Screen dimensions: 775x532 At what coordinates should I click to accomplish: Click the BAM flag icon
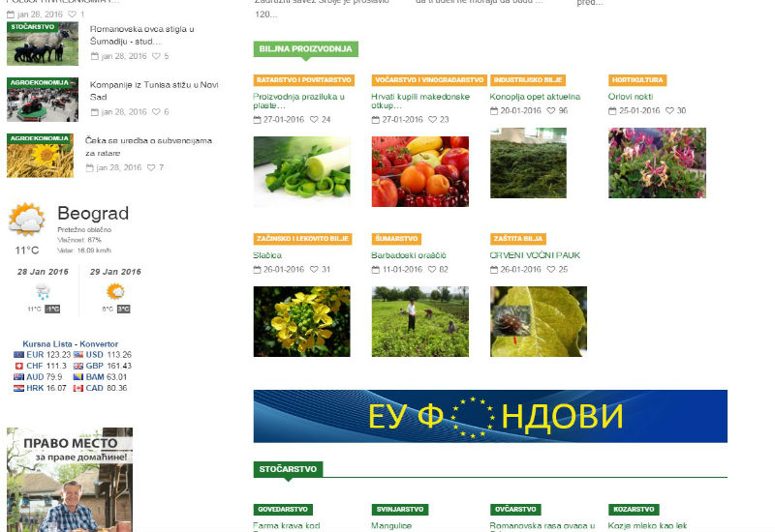coord(78,377)
